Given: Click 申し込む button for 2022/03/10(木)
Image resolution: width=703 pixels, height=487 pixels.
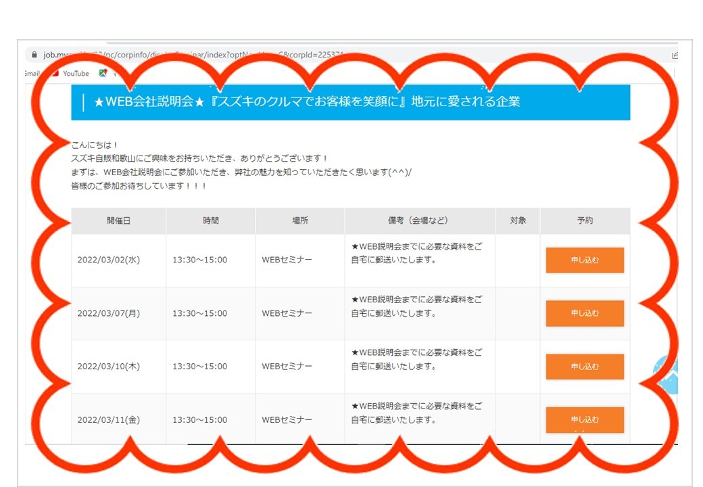Looking at the screenshot, I should click(585, 367).
